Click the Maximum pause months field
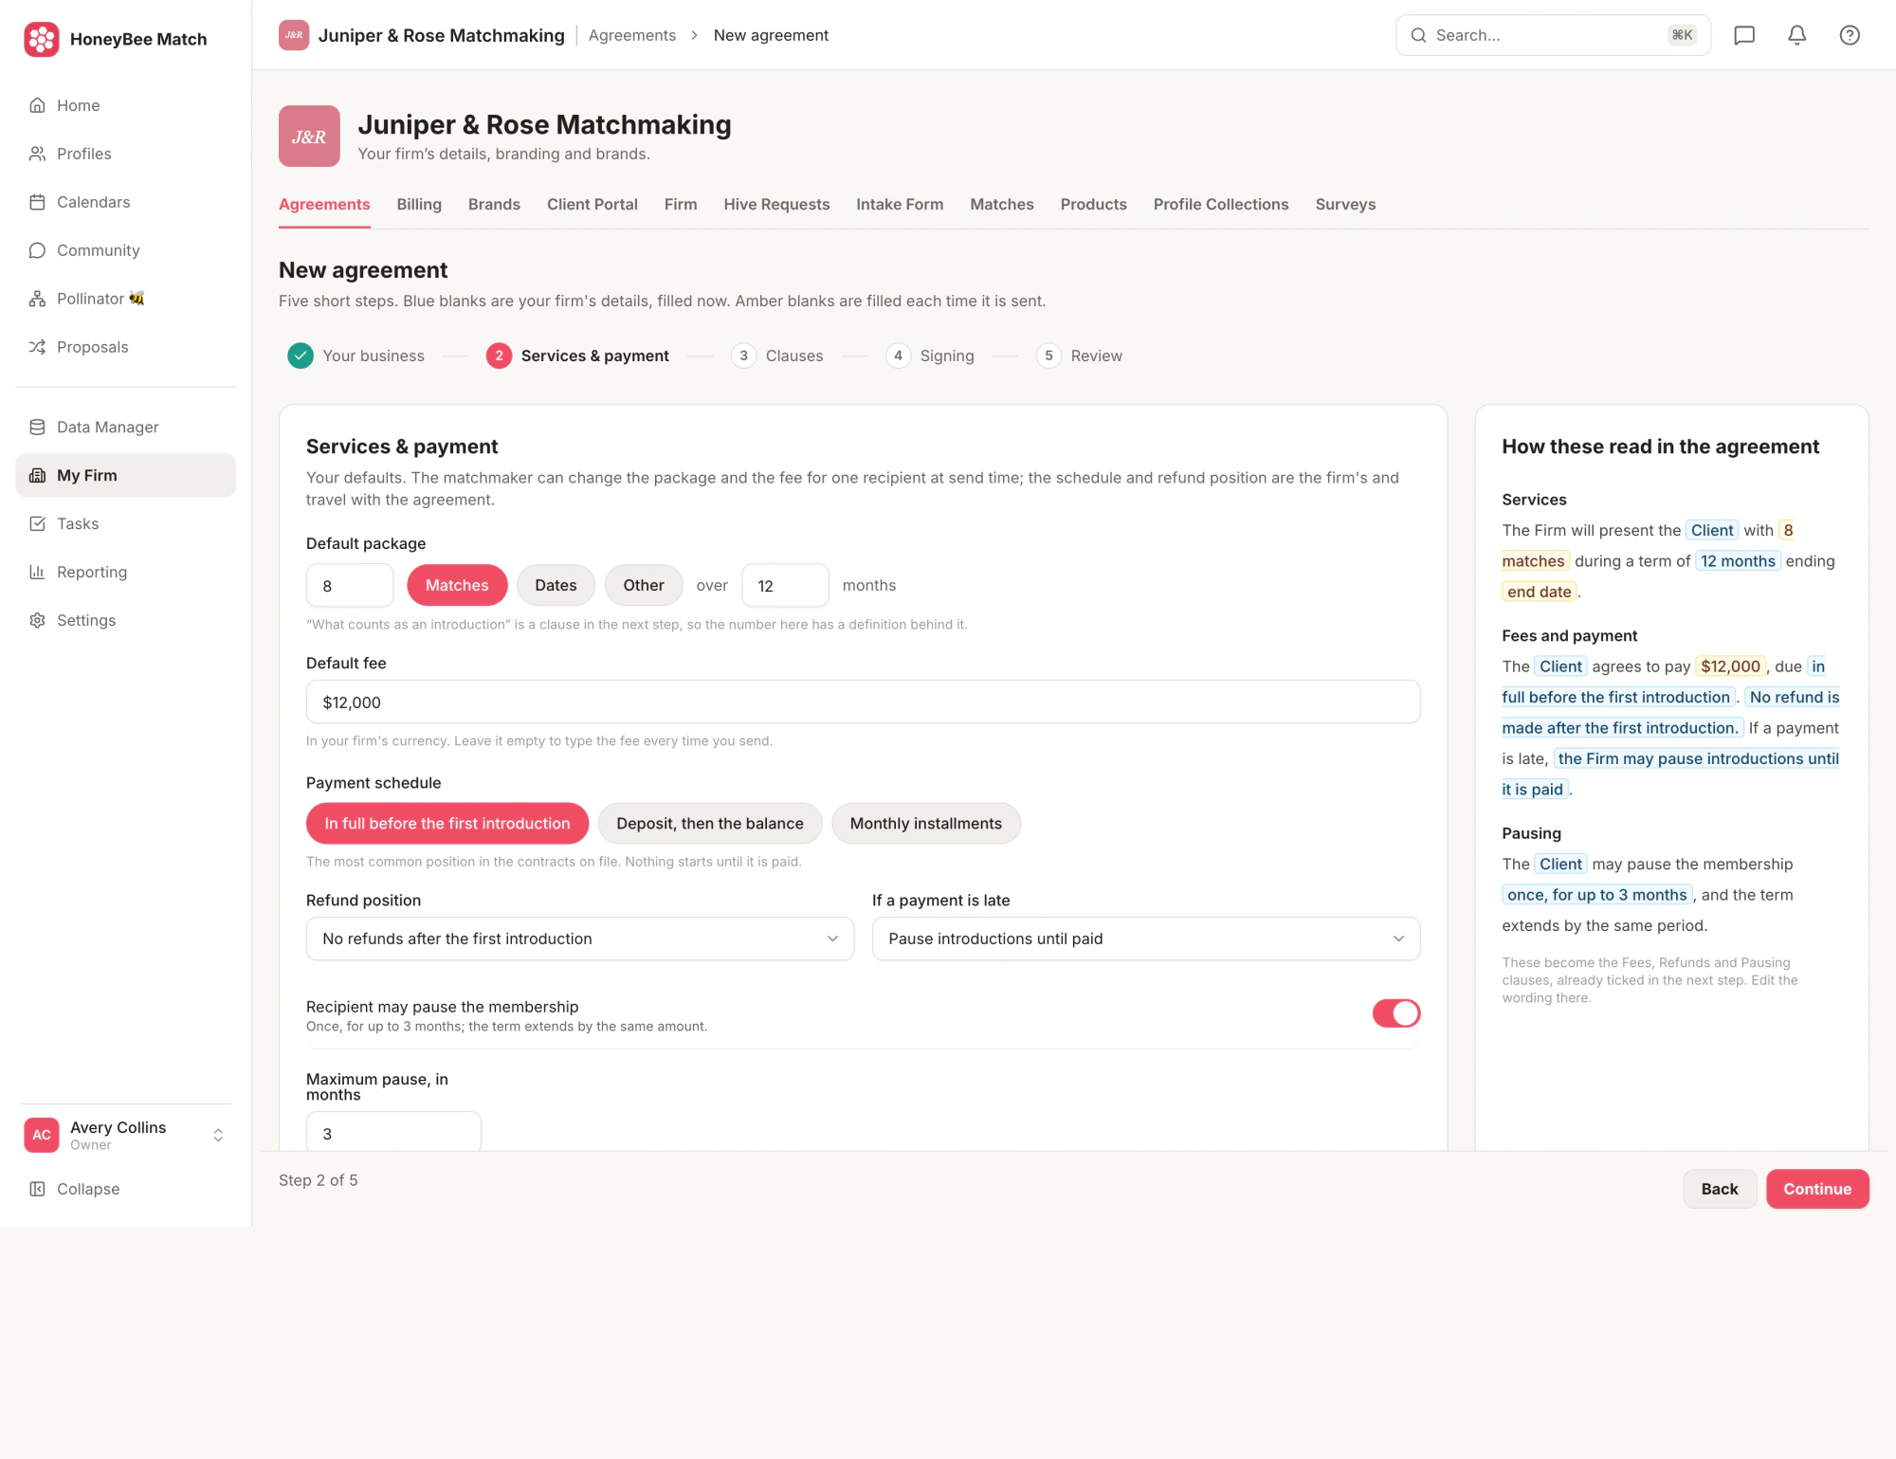1896x1459 pixels. (x=393, y=1132)
